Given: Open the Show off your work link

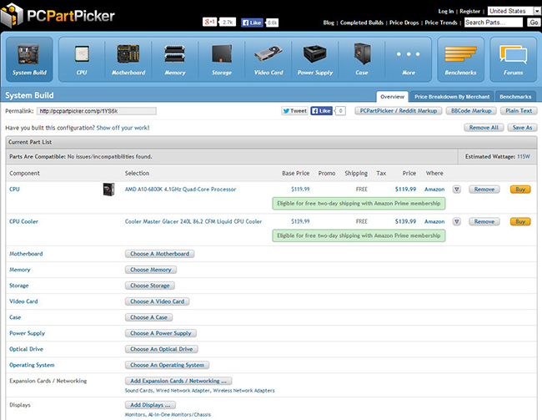Looking at the screenshot, I should 123,128.
